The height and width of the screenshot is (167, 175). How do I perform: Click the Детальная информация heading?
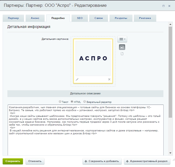[29, 27]
